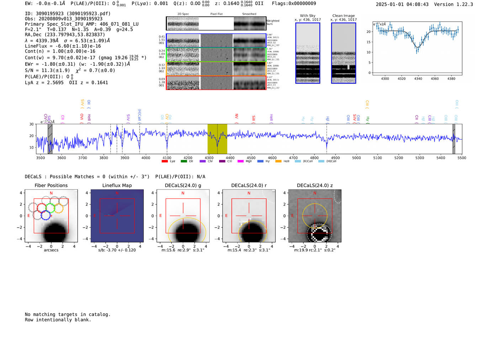This screenshot has height=339, width=498.
Task: Select the red-bordered fiber 2D spectrum cutout
Action: 216,83
